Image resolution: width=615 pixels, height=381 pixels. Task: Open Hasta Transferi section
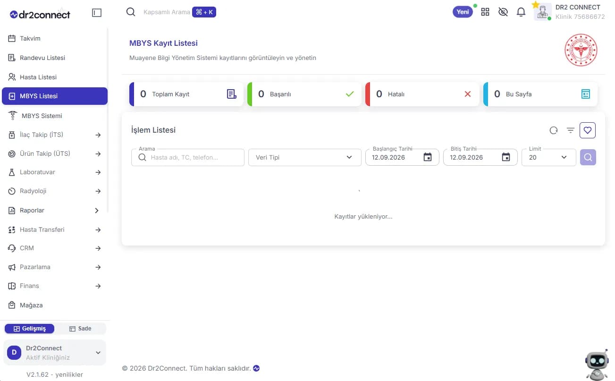coord(55,229)
